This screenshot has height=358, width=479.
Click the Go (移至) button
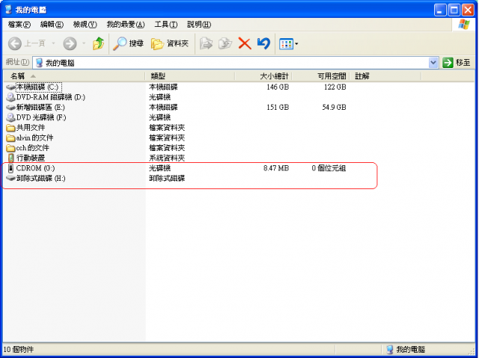(457, 63)
